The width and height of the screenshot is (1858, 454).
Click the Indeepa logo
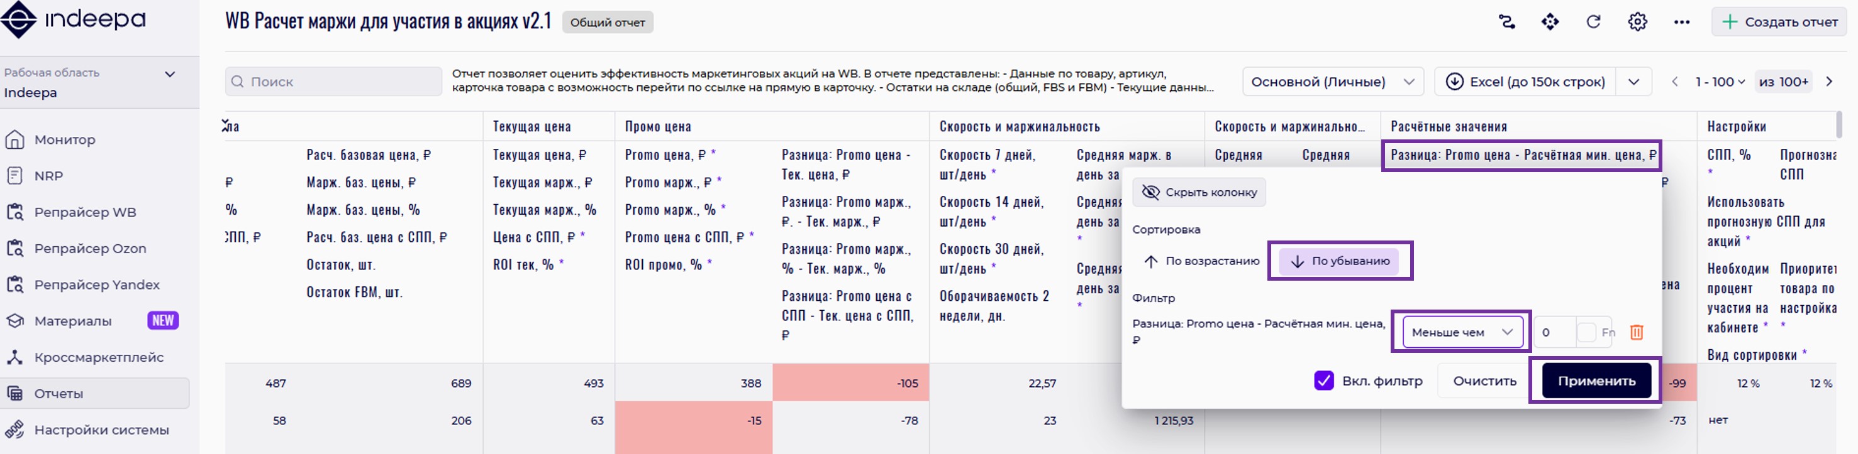coord(74,19)
